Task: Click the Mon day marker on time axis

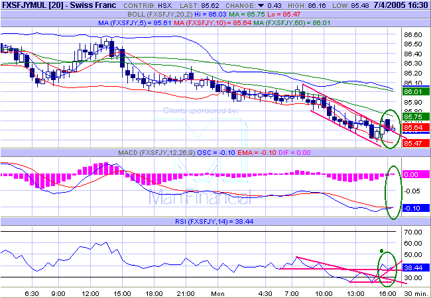Action: coord(217,293)
